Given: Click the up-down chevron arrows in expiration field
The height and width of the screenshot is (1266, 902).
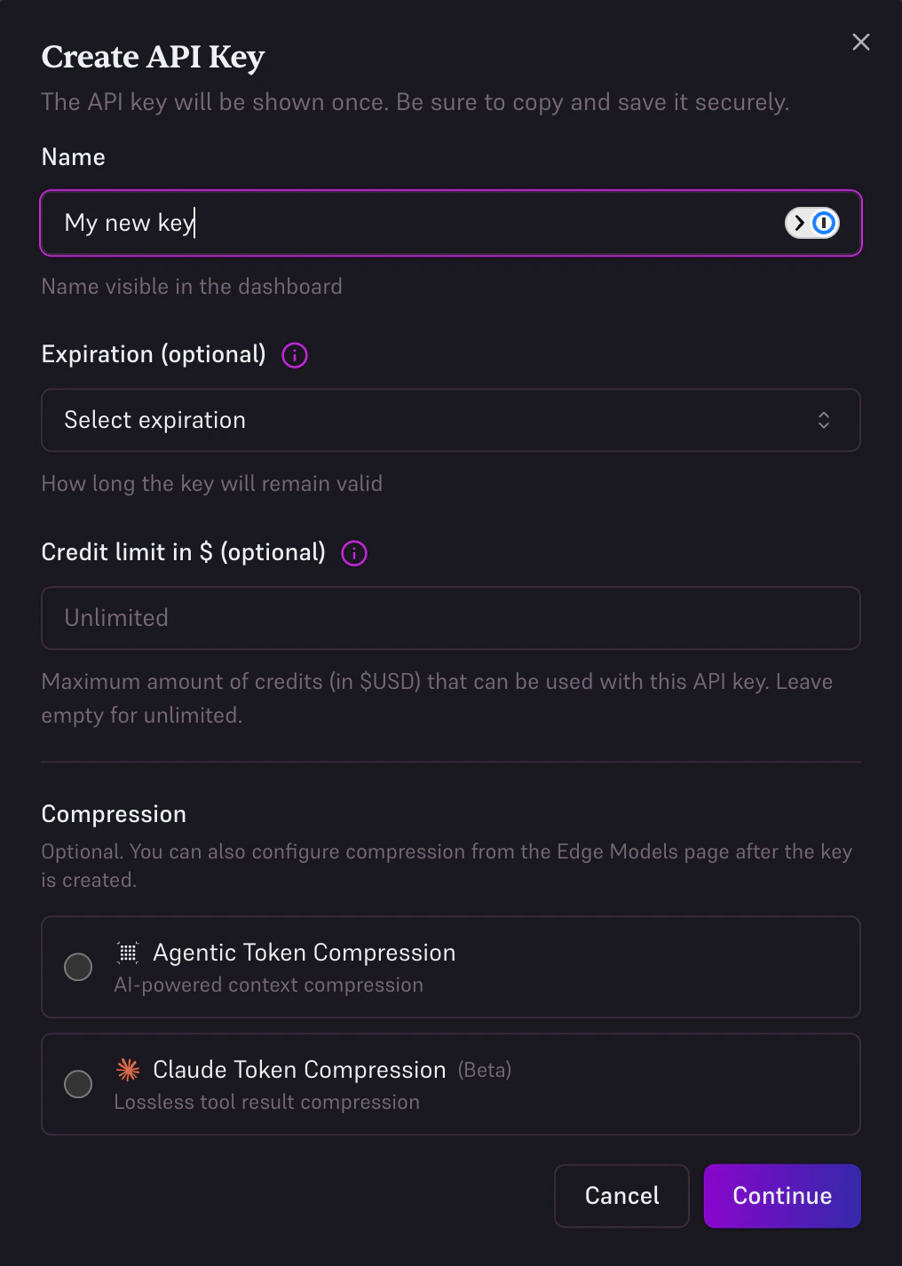Looking at the screenshot, I should (824, 420).
